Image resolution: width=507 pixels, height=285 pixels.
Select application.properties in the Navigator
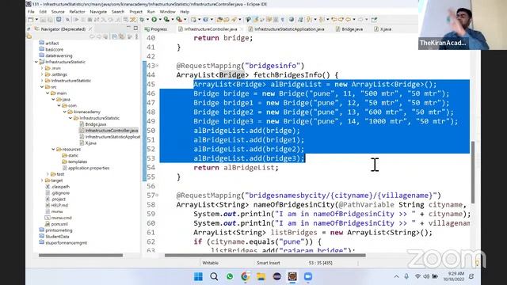pos(86,168)
